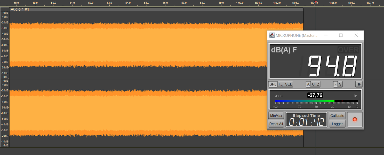Click the -27,76 dBFS value readout
This screenshot has height=155, width=384.
[315, 95]
